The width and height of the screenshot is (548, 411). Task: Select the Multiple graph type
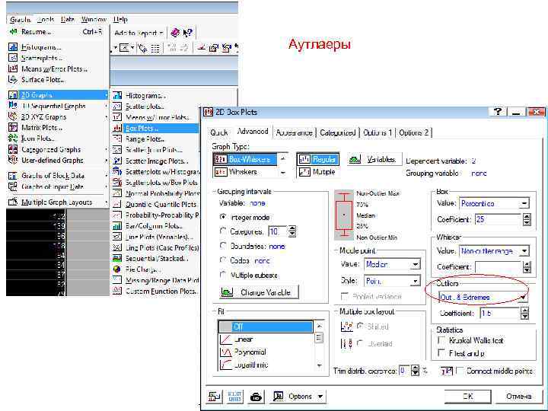(x=318, y=172)
